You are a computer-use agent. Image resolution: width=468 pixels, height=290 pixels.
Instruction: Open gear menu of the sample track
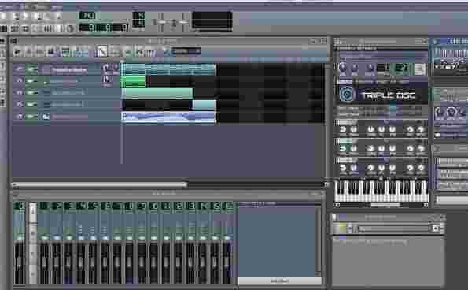[x=20, y=117]
